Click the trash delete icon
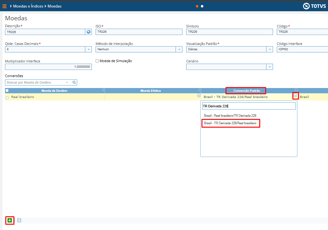The image size is (328, 230). click(19, 220)
